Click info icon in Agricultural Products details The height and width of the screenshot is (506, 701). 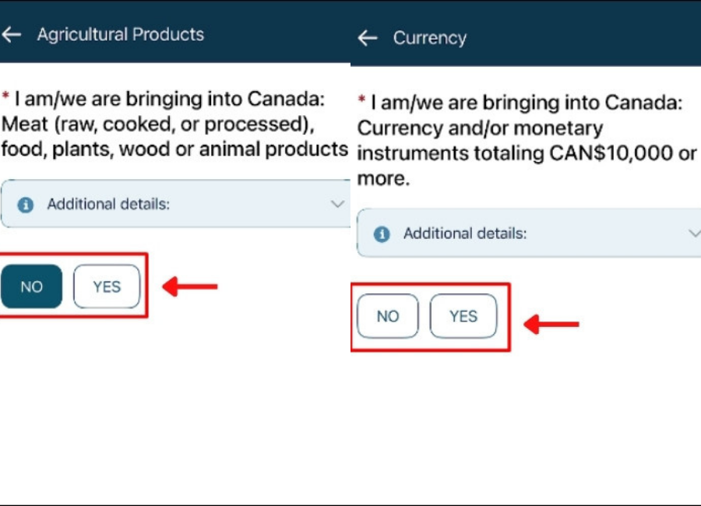(26, 205)
